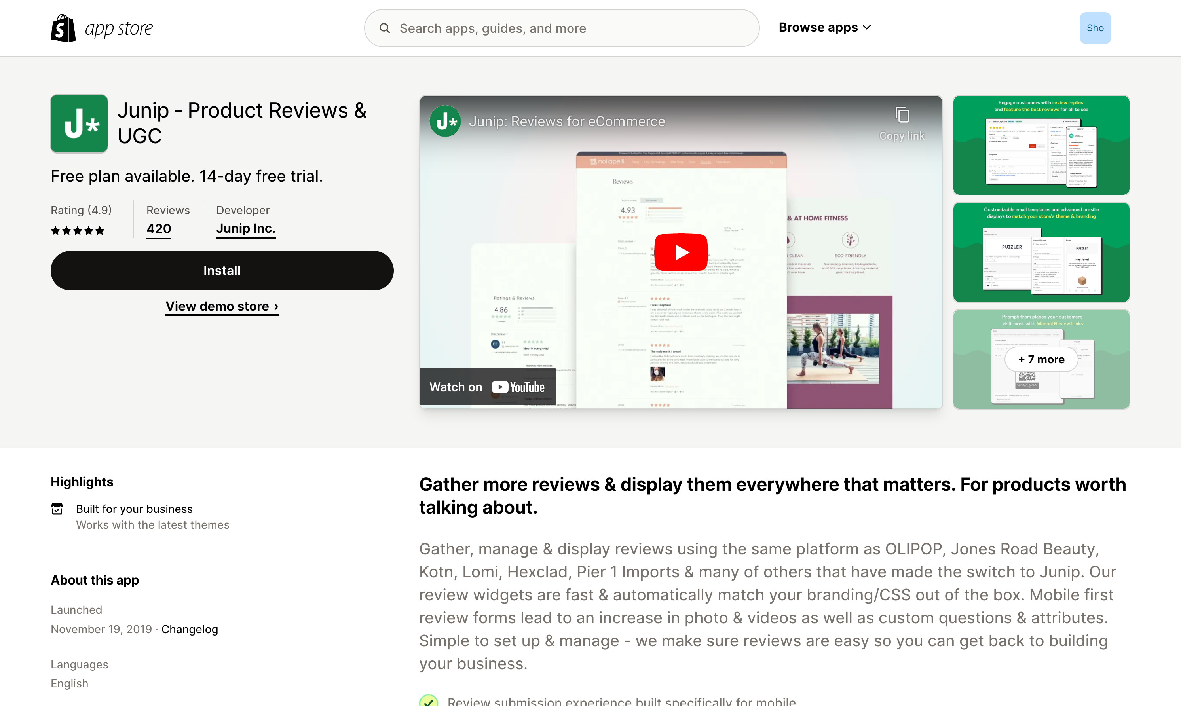This screenshot has height=706, width=1181.
Task: Open the Junip Inc. developer link
Action: (246, 228)
